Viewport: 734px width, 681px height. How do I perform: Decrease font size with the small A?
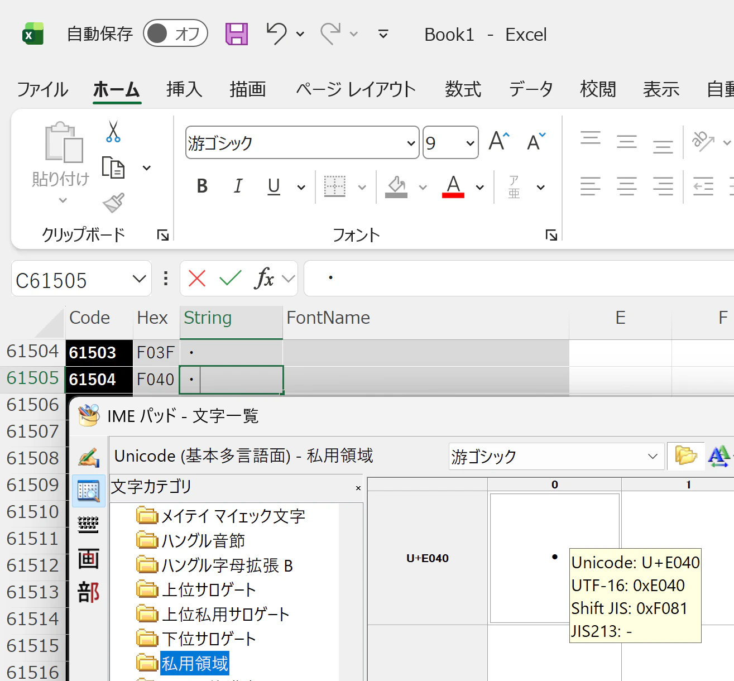pyautogui.click(x=536, y=142)
